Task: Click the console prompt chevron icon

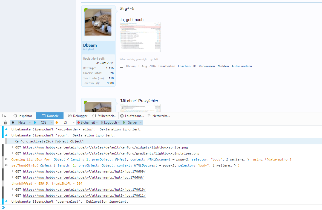Action: tap(3, 207)
